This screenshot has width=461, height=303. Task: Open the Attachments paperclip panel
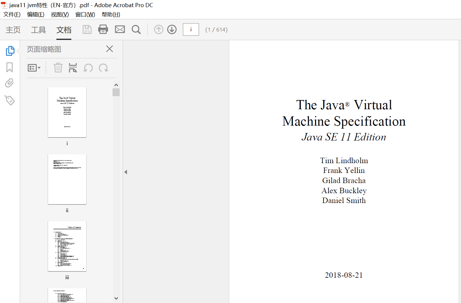click(10, 83)
